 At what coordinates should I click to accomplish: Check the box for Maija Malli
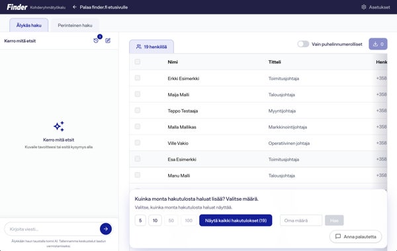pyautogui.click(x=138, y=94)
